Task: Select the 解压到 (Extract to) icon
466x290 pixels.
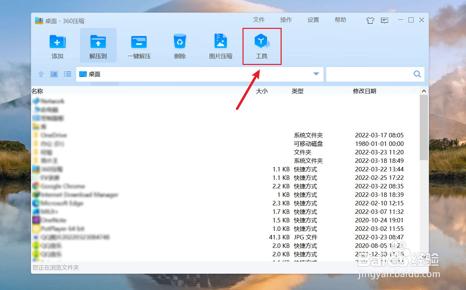Action: point(98,45)
